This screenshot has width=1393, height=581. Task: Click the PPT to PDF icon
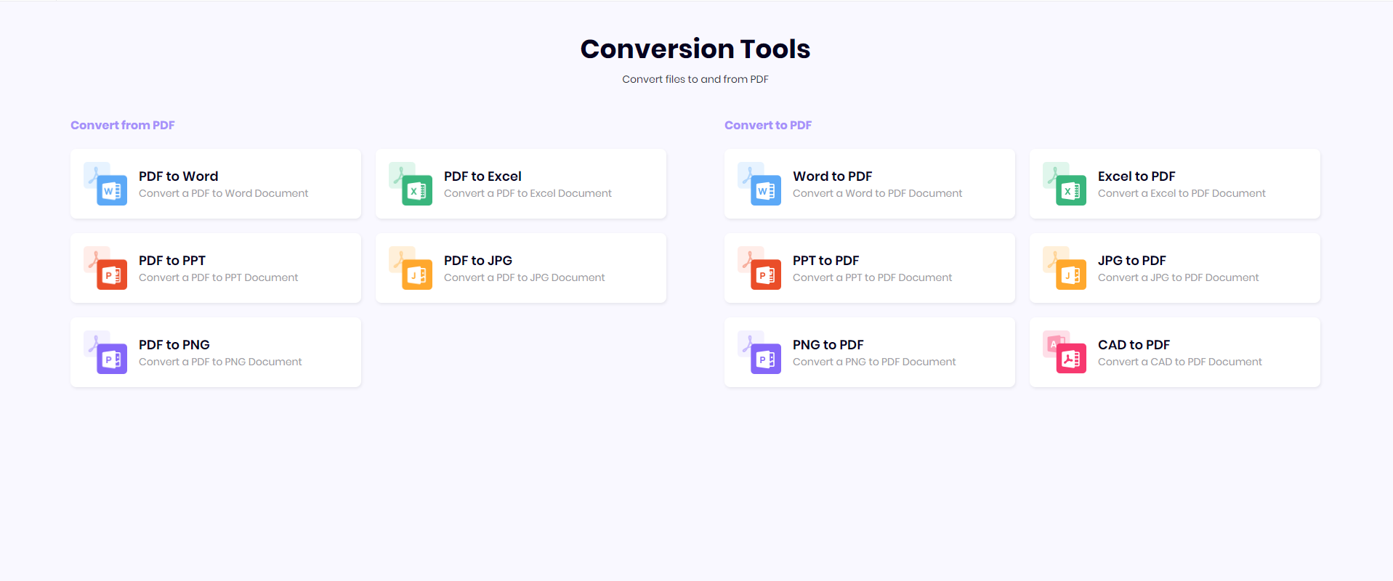pyautogui.click(x=759, y=268)
